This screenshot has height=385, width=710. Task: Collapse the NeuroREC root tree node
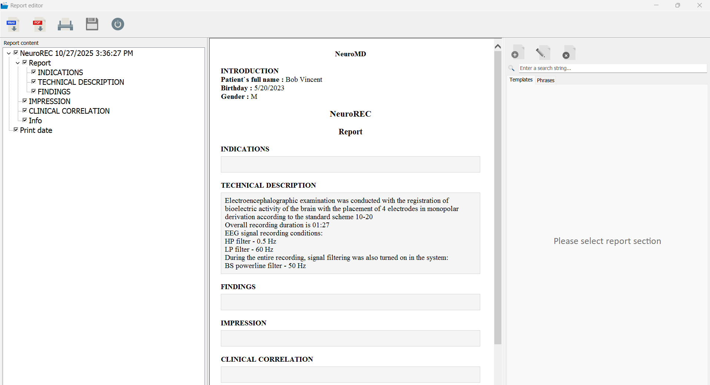tap(9, 53)
